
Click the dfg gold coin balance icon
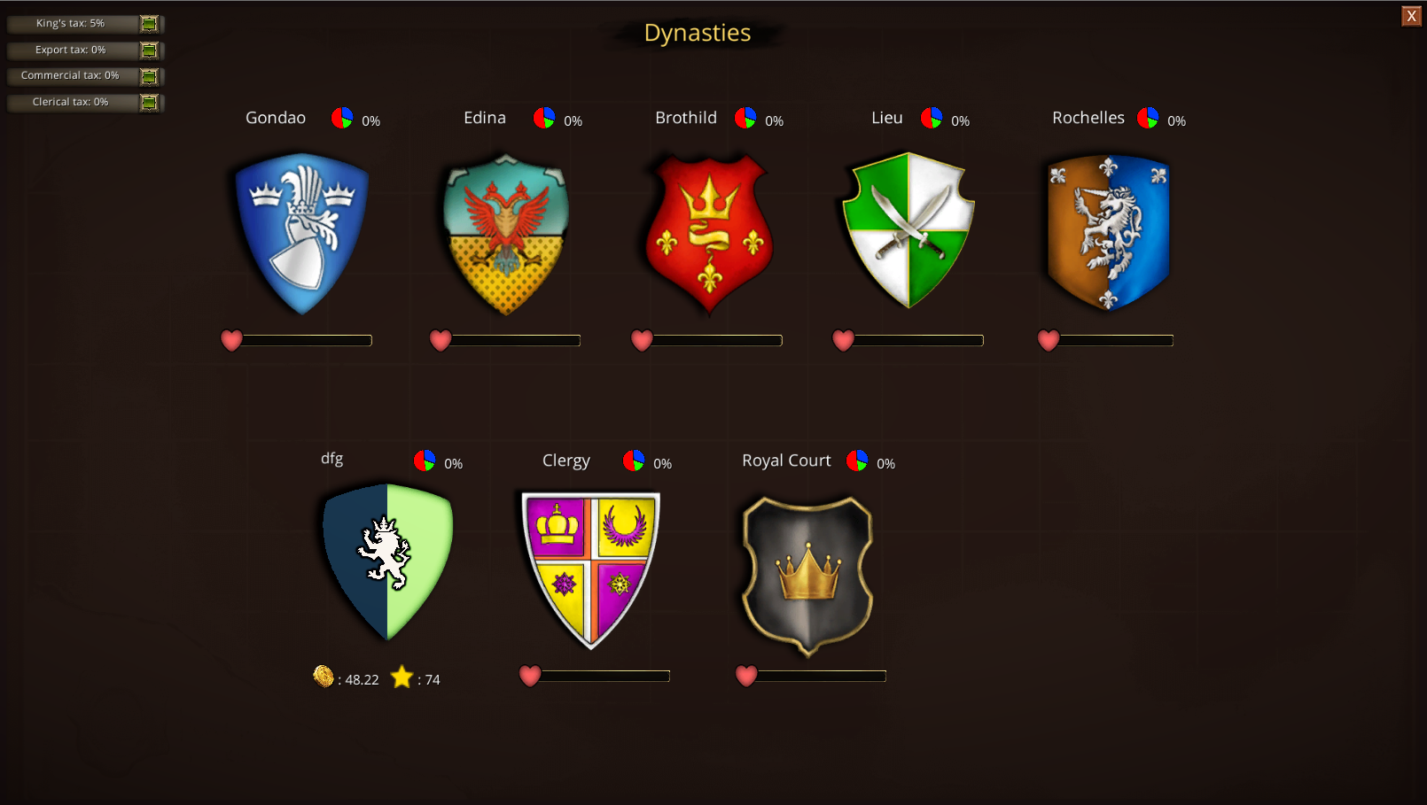pyautogui.click(x=324, y=677)
